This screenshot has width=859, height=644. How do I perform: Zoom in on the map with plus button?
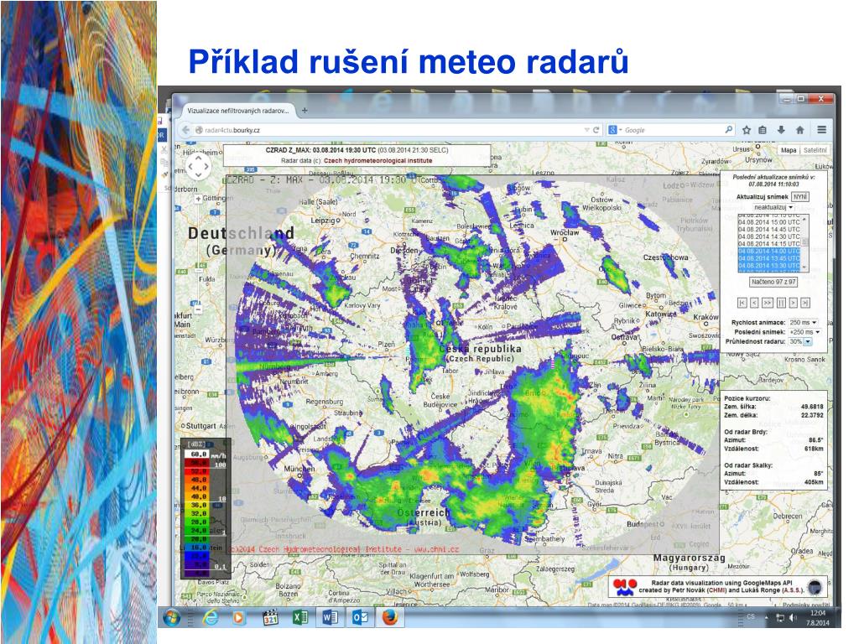[198, 200]
